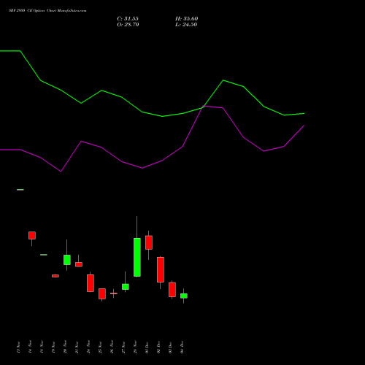This screenshot has width=365, height=365.
Task: Click the high value H: 35.60
Action: pyautogui.click(x=187, y=19)
